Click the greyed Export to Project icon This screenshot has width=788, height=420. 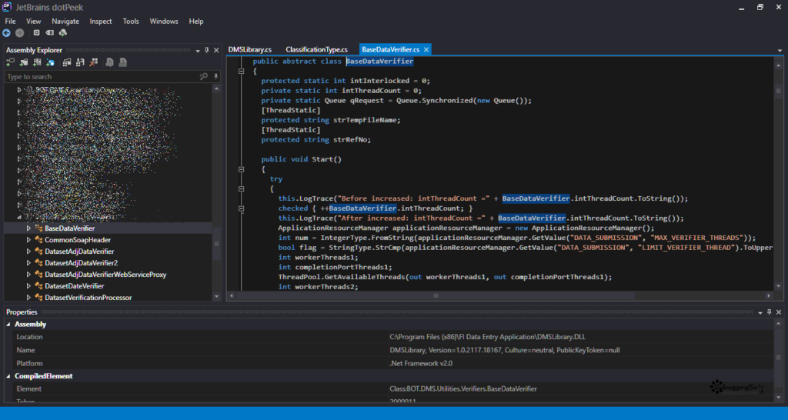109,63
